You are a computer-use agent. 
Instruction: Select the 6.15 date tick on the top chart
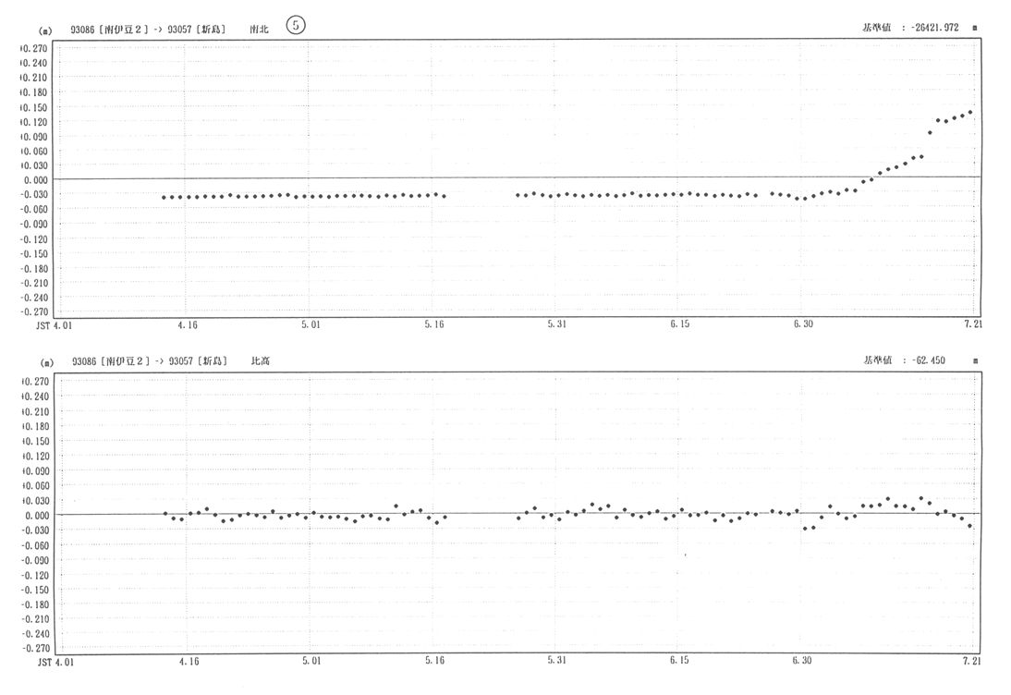[x=679, y=325]
